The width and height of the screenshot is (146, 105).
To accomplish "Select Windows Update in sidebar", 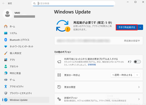I will (26, 100).
